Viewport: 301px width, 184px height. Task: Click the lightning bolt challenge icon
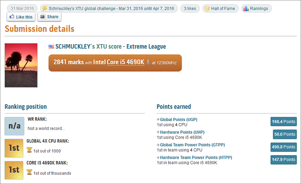(x=44, y=8)
